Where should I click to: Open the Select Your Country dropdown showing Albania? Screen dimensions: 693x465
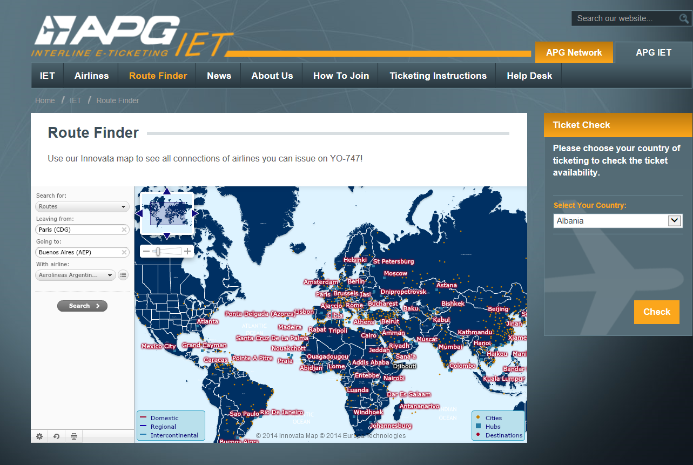pos(618,220)
